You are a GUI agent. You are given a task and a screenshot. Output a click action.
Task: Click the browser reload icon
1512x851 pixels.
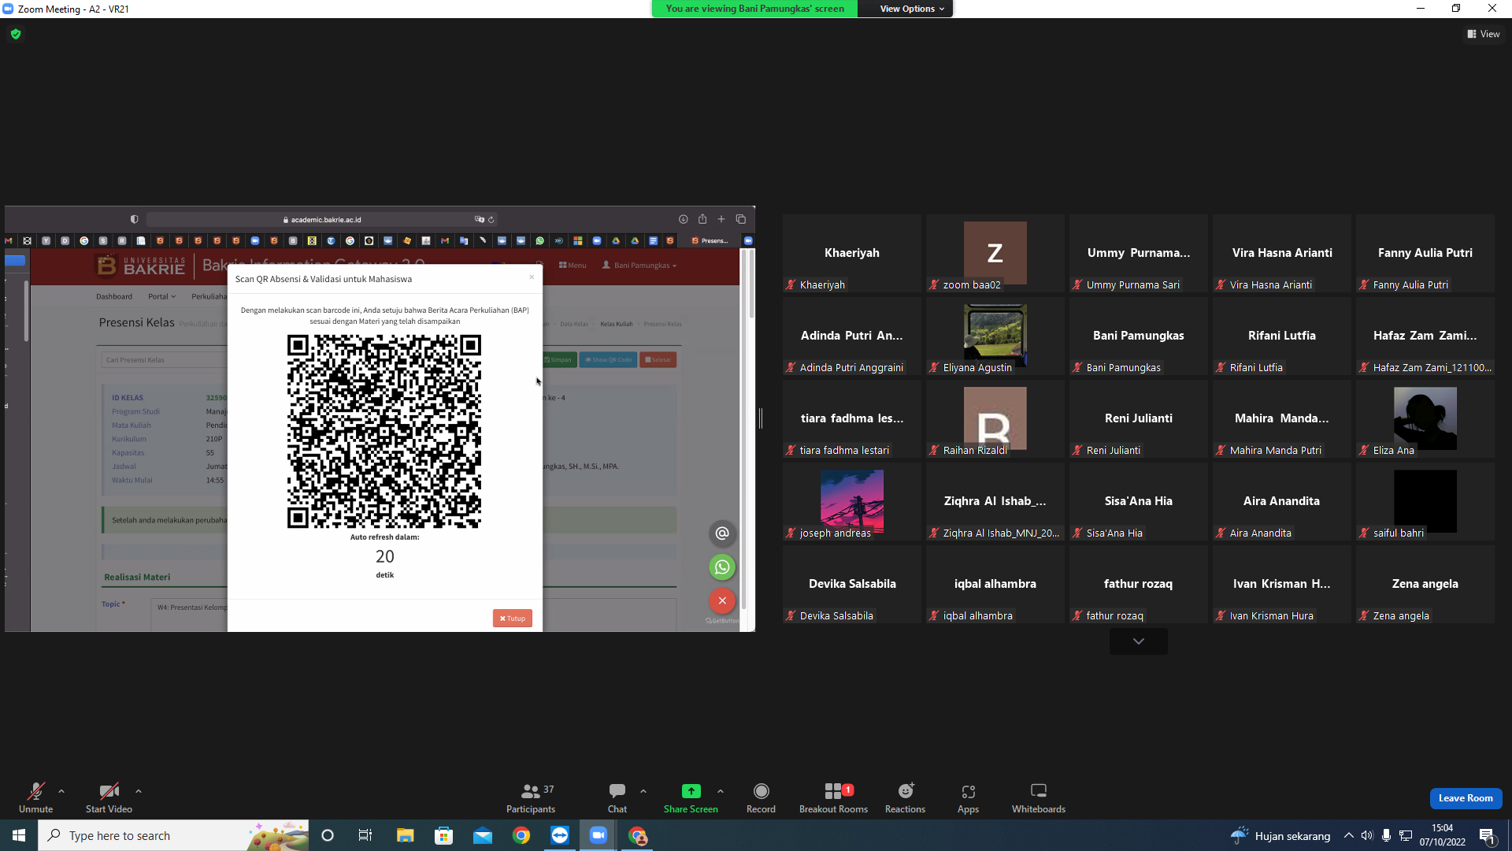(x=491, y=220)
